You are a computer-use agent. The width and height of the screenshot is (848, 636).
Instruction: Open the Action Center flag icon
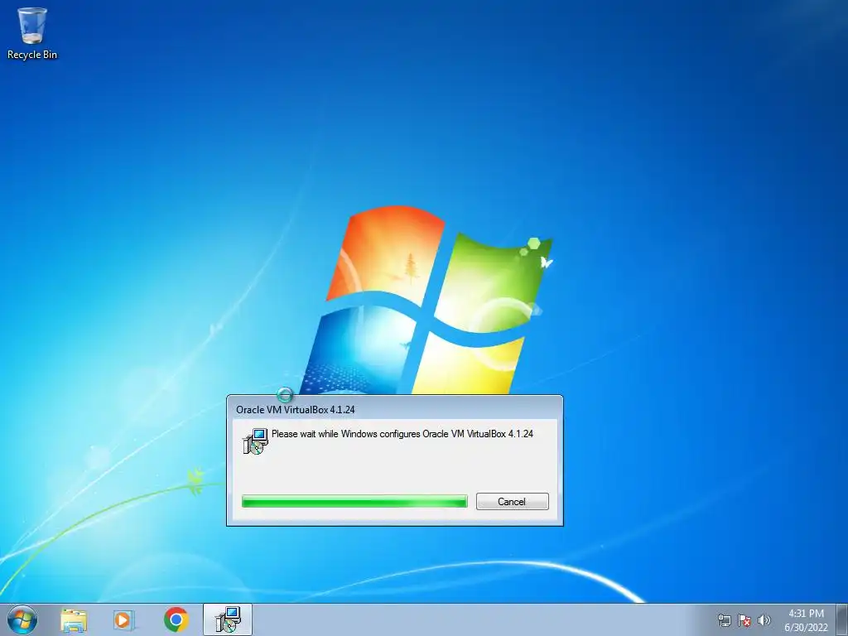pyautogui.click(x=744, y=620)
